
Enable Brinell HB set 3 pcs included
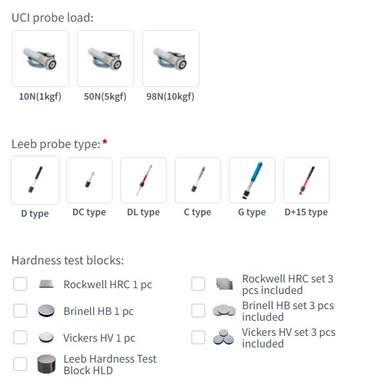(x=198, y=311)
